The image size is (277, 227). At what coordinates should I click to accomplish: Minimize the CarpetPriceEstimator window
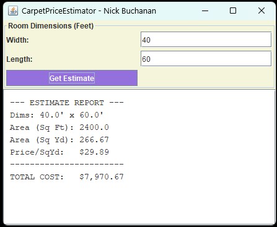point(205,11)
